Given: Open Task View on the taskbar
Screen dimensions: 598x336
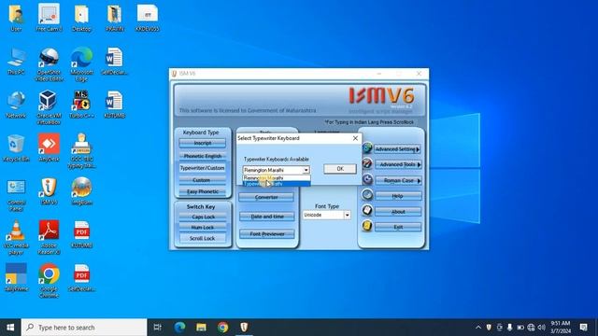Looking at the screenshot, I should point(158,328).
